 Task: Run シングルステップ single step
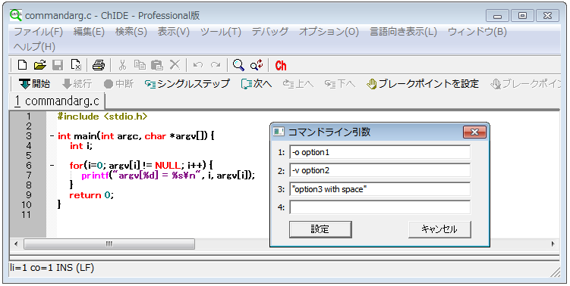click(187, 84)
